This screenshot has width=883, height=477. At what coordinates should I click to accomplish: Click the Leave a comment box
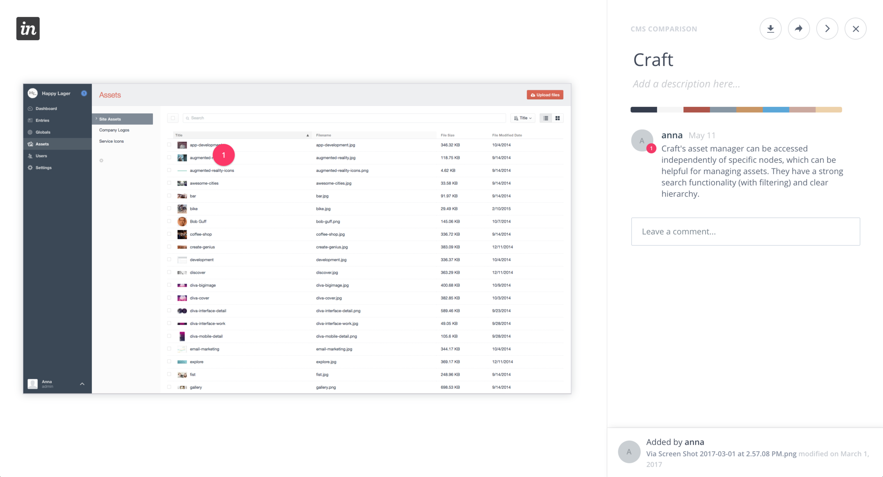tap(745, 231)
